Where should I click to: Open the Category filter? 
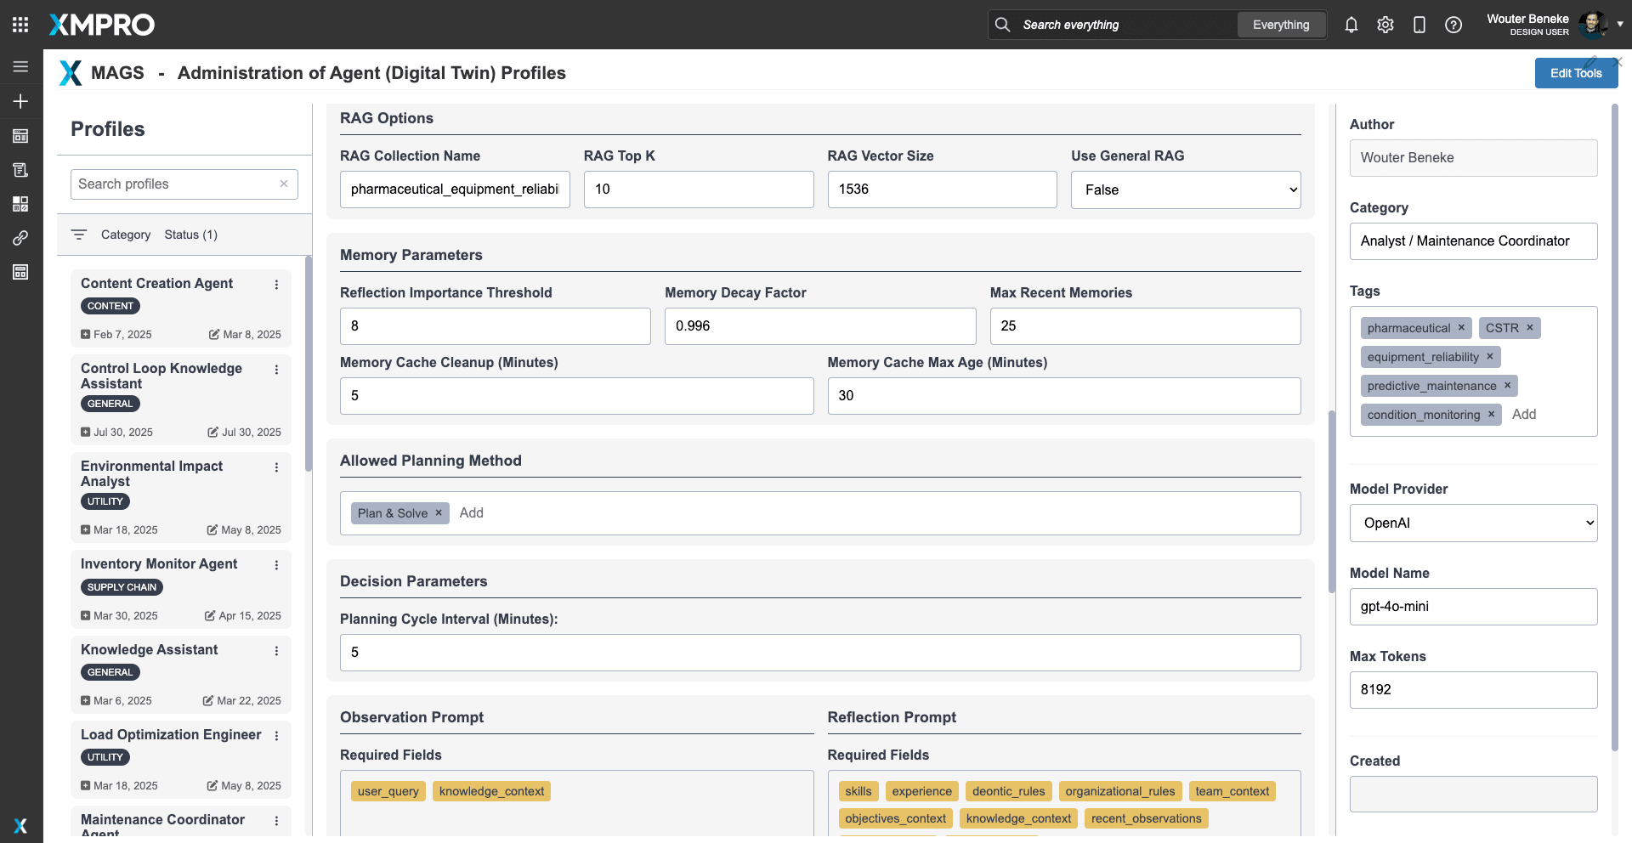click(x=125, y=235)
